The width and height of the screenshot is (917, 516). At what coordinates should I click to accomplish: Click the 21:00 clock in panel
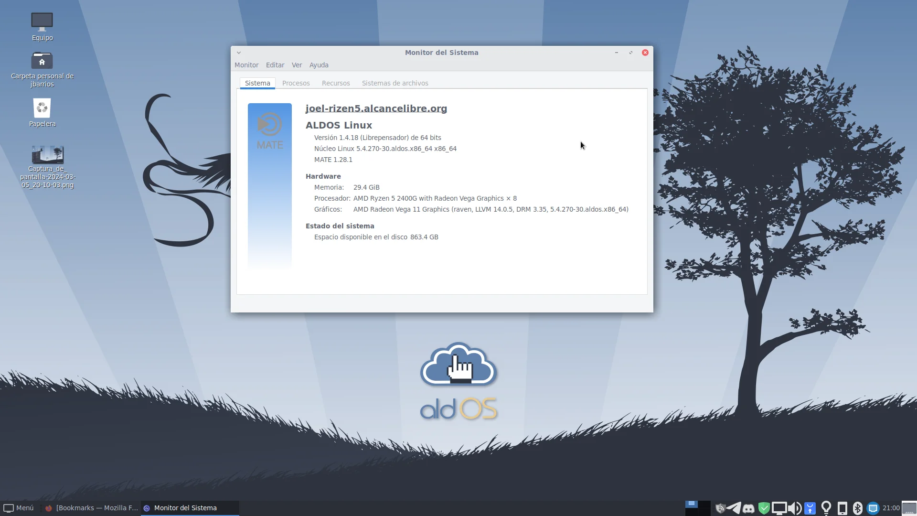[891, 508]
